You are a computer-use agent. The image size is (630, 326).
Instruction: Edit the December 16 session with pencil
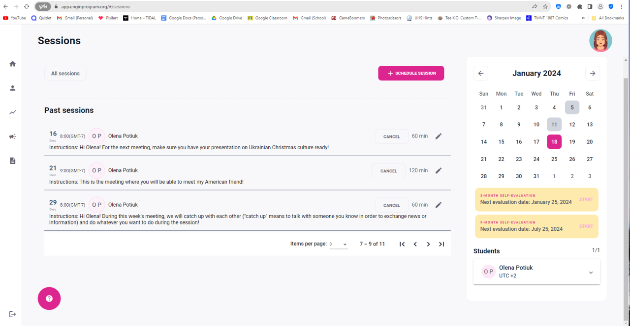coord(439,136)
